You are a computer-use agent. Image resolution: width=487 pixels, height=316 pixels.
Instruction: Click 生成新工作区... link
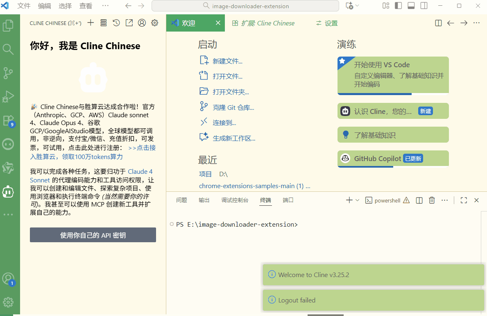coord(234,138)
